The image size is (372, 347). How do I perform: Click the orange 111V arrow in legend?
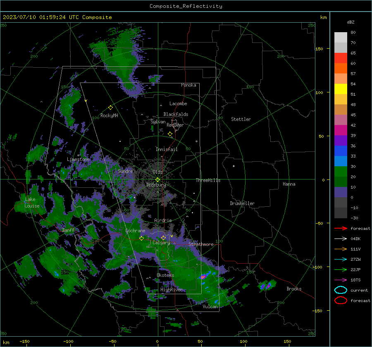point(341,249)
